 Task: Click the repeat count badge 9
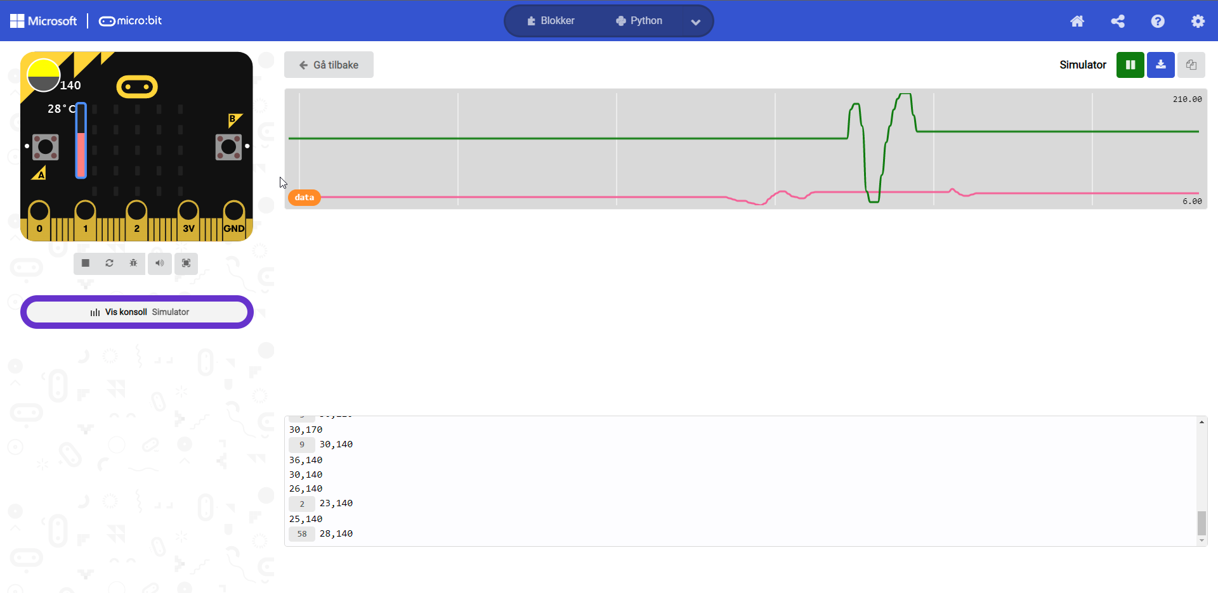[302, 445]
